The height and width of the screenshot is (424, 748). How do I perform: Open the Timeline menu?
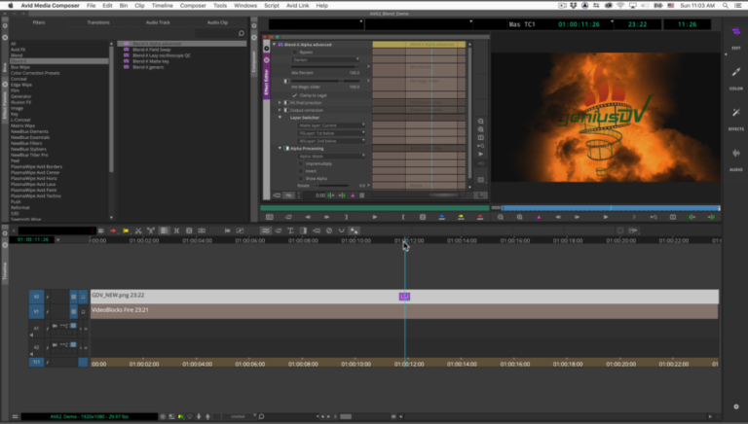(x=163, y=5)
